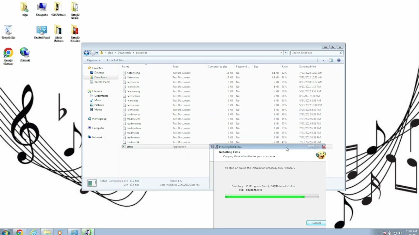Select the license.ita file
Image resolution: width=419 pixels, height=235 pixels.
click(132, 101)
